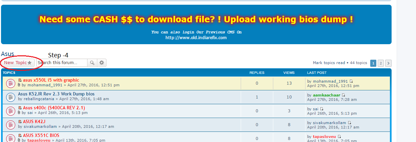Open topic asus x550L i5 with graphic
Screen dimensions: 416x142
[x=51, y=80]
